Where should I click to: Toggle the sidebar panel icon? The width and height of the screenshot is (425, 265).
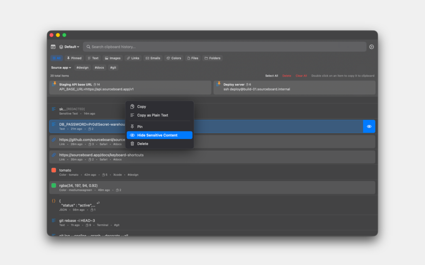point(53,47)
